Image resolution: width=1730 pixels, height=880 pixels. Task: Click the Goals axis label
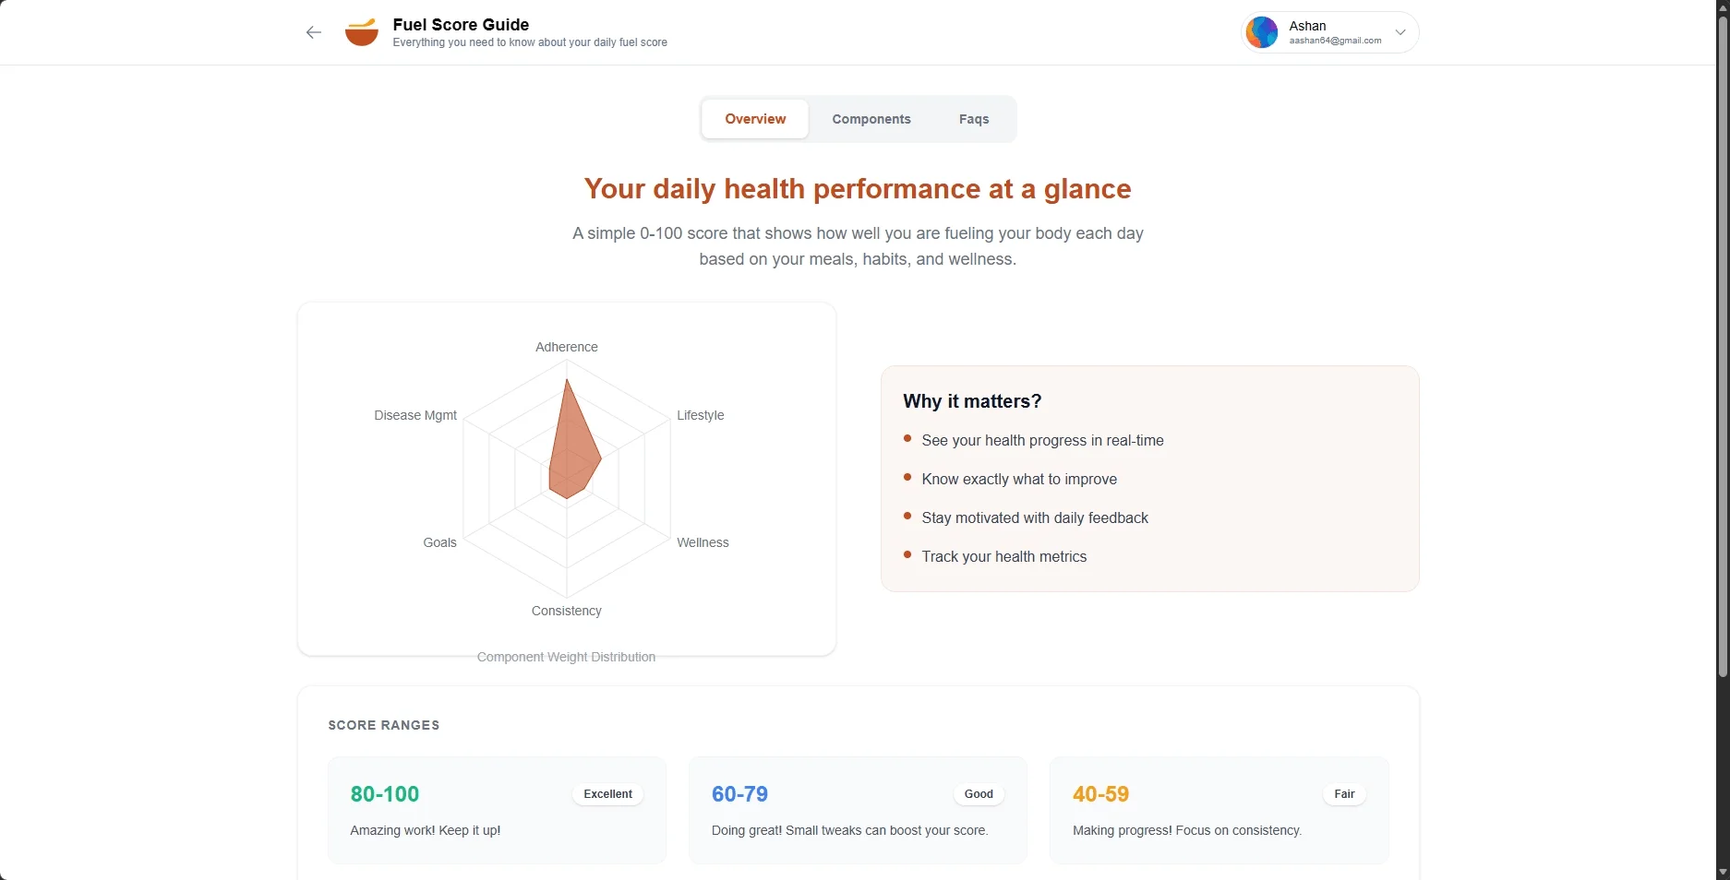click(439, 542)
